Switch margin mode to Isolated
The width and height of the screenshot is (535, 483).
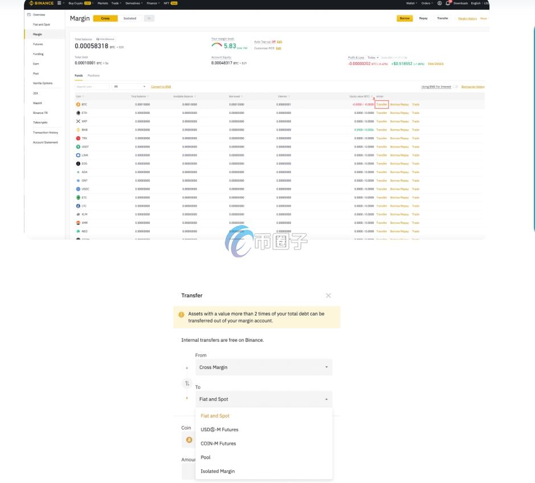(130, 18)
